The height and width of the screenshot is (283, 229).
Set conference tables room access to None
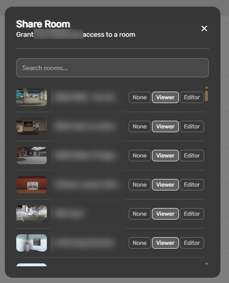(140, 214)
